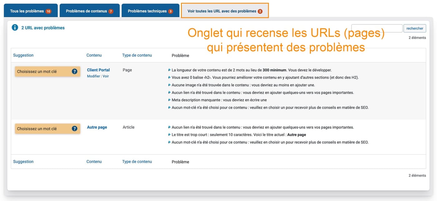Open the Client Portal content link

pos(98,70)
